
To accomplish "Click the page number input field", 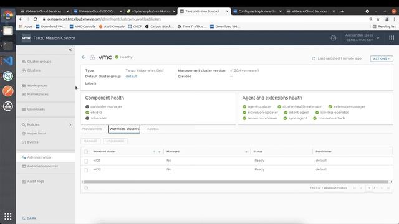I will point(369,188).
